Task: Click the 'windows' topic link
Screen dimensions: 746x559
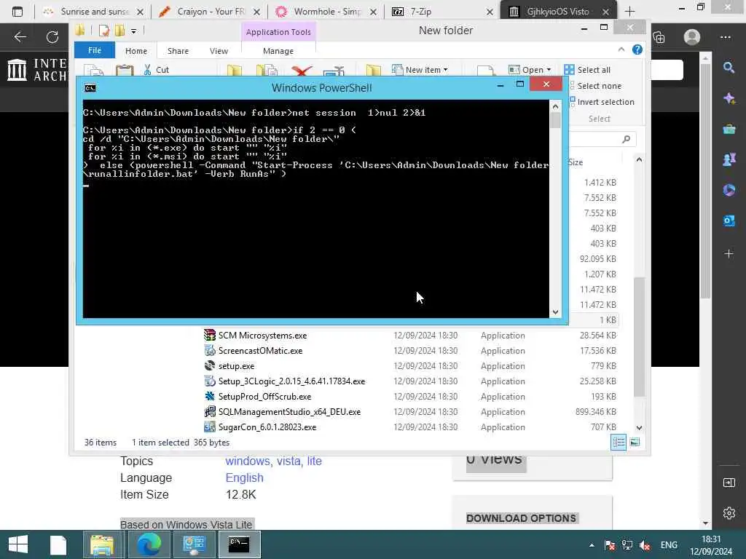Action: [x=247, y=461]
